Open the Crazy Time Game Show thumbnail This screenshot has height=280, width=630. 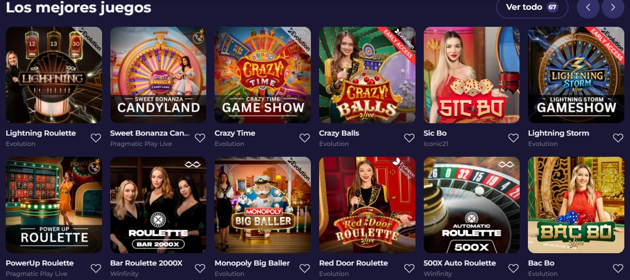[x=262, y=75]
